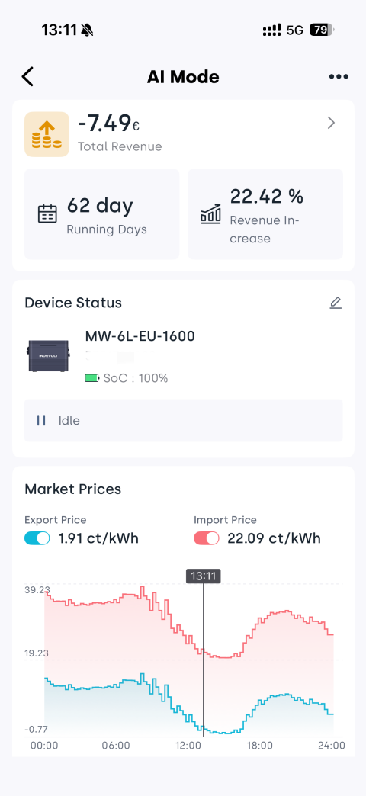Tap the Idle status bar
Screen dimensions: 366x796
[x=184, y=420]
